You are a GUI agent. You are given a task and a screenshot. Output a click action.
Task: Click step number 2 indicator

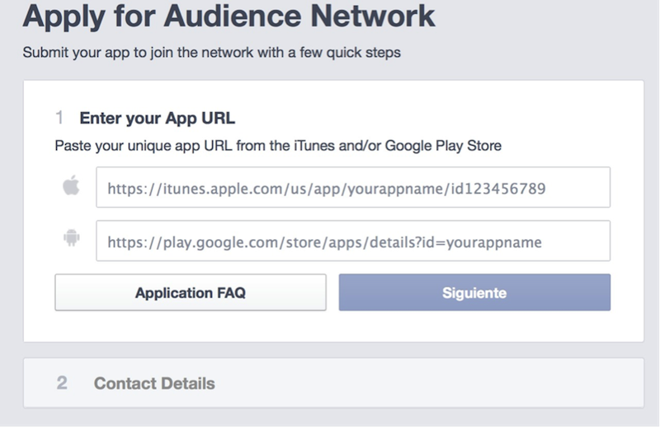click(62, 383)
